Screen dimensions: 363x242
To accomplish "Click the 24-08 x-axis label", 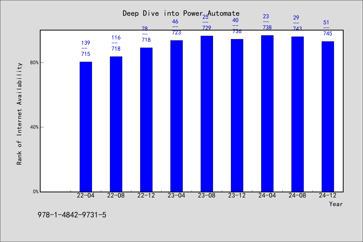I will click(297, 195).
